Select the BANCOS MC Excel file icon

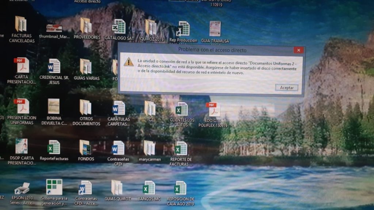coord(149,188)
